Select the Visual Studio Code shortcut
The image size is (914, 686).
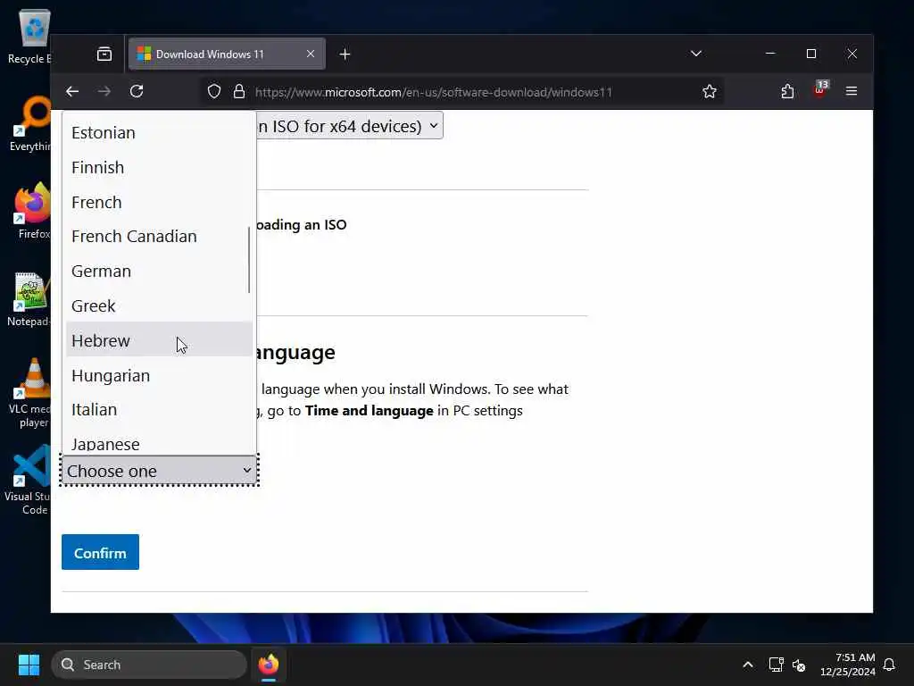point(28,481)
